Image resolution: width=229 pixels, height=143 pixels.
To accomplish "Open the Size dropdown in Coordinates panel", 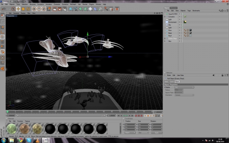I will (x=143, y=133).
